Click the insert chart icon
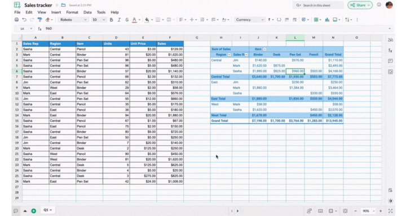Image resolution: width=406 pixels, height=216 pixels. pos(327,20)
